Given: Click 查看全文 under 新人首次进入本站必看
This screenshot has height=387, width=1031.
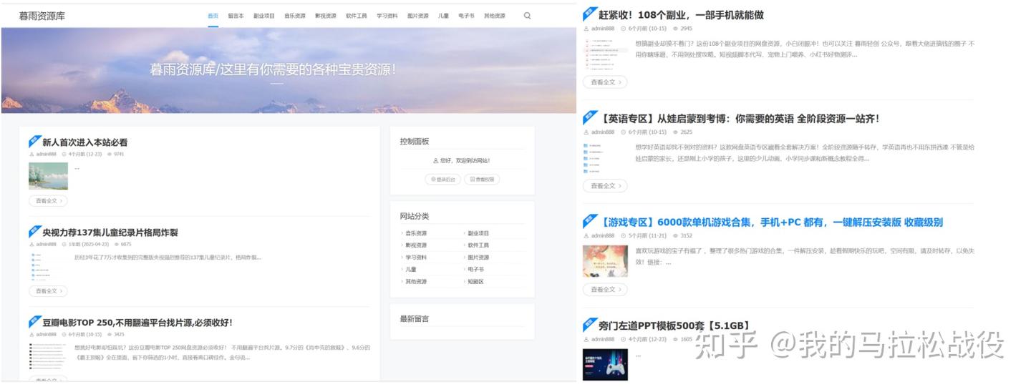Looking at the screenshot, I should pos(48,201).
